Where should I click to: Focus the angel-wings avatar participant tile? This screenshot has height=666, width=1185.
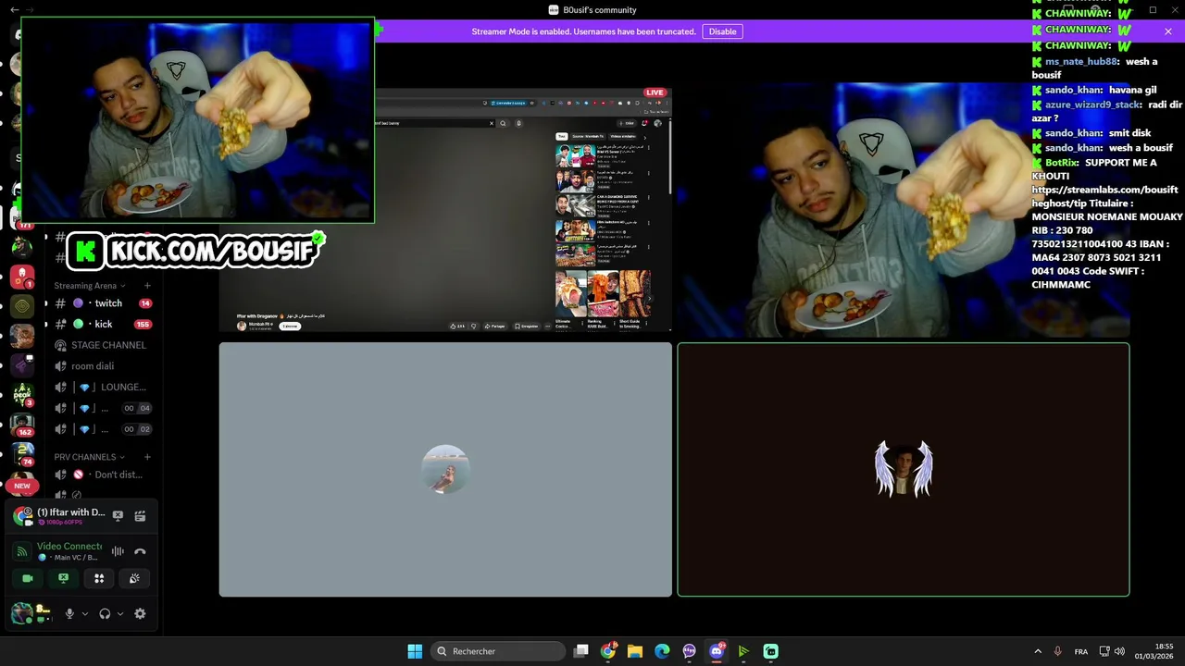coord(904,470)
